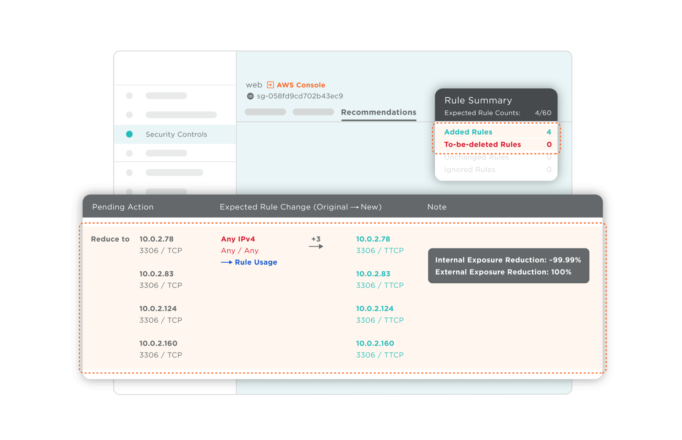Click the External Exposure Reduction note
682x440 pixels.
click(503, 272)
